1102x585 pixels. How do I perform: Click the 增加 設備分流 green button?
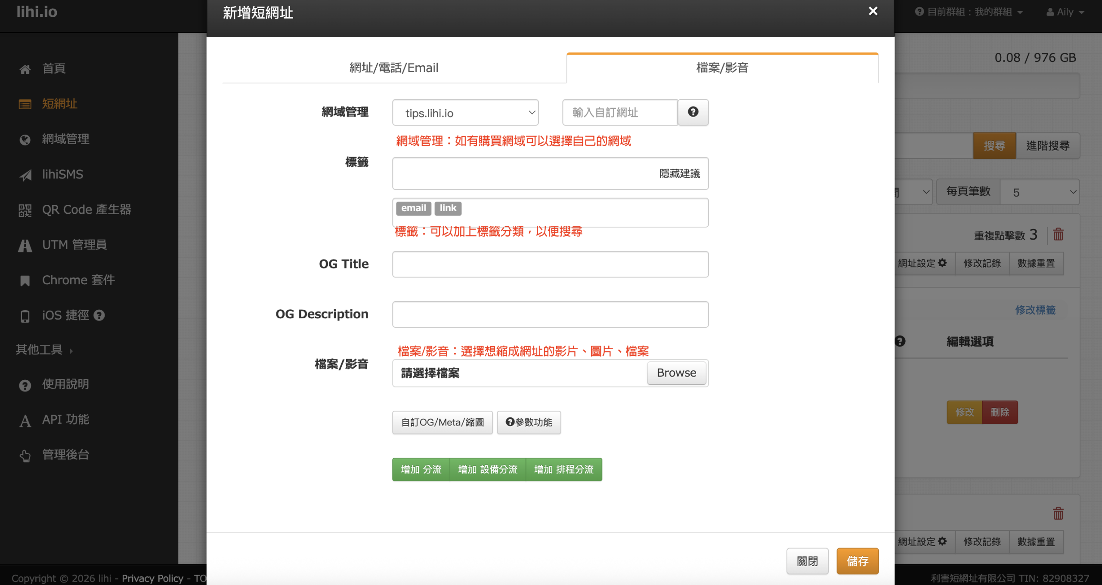click(487, 469)
